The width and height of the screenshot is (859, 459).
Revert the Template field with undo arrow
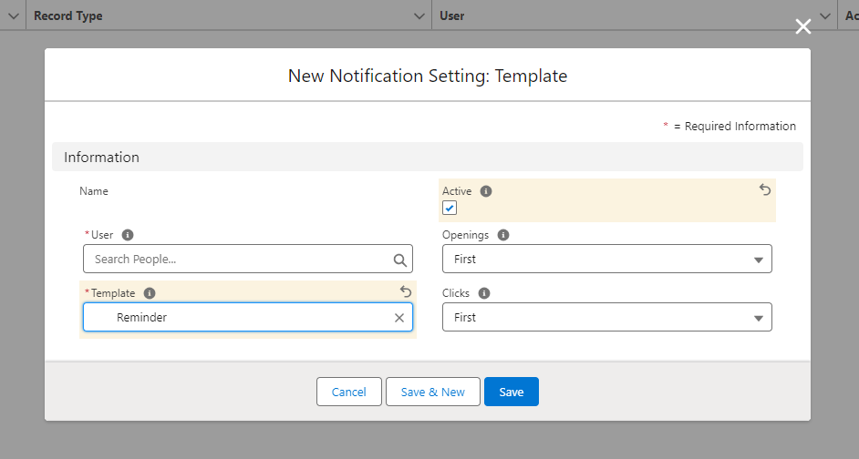click(406, 291)
